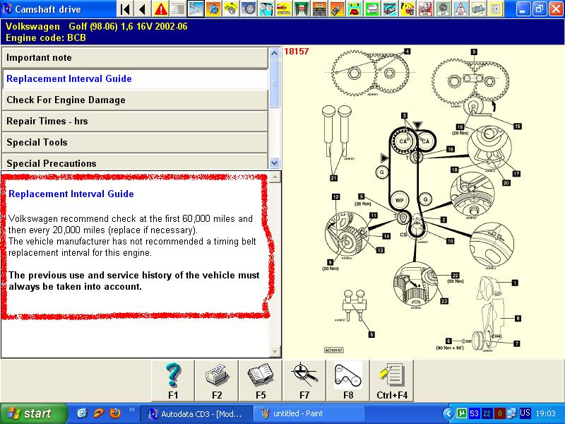The image size is (565, 424).
Task: Open the Special Precautions section
Action: coord(134,163)
